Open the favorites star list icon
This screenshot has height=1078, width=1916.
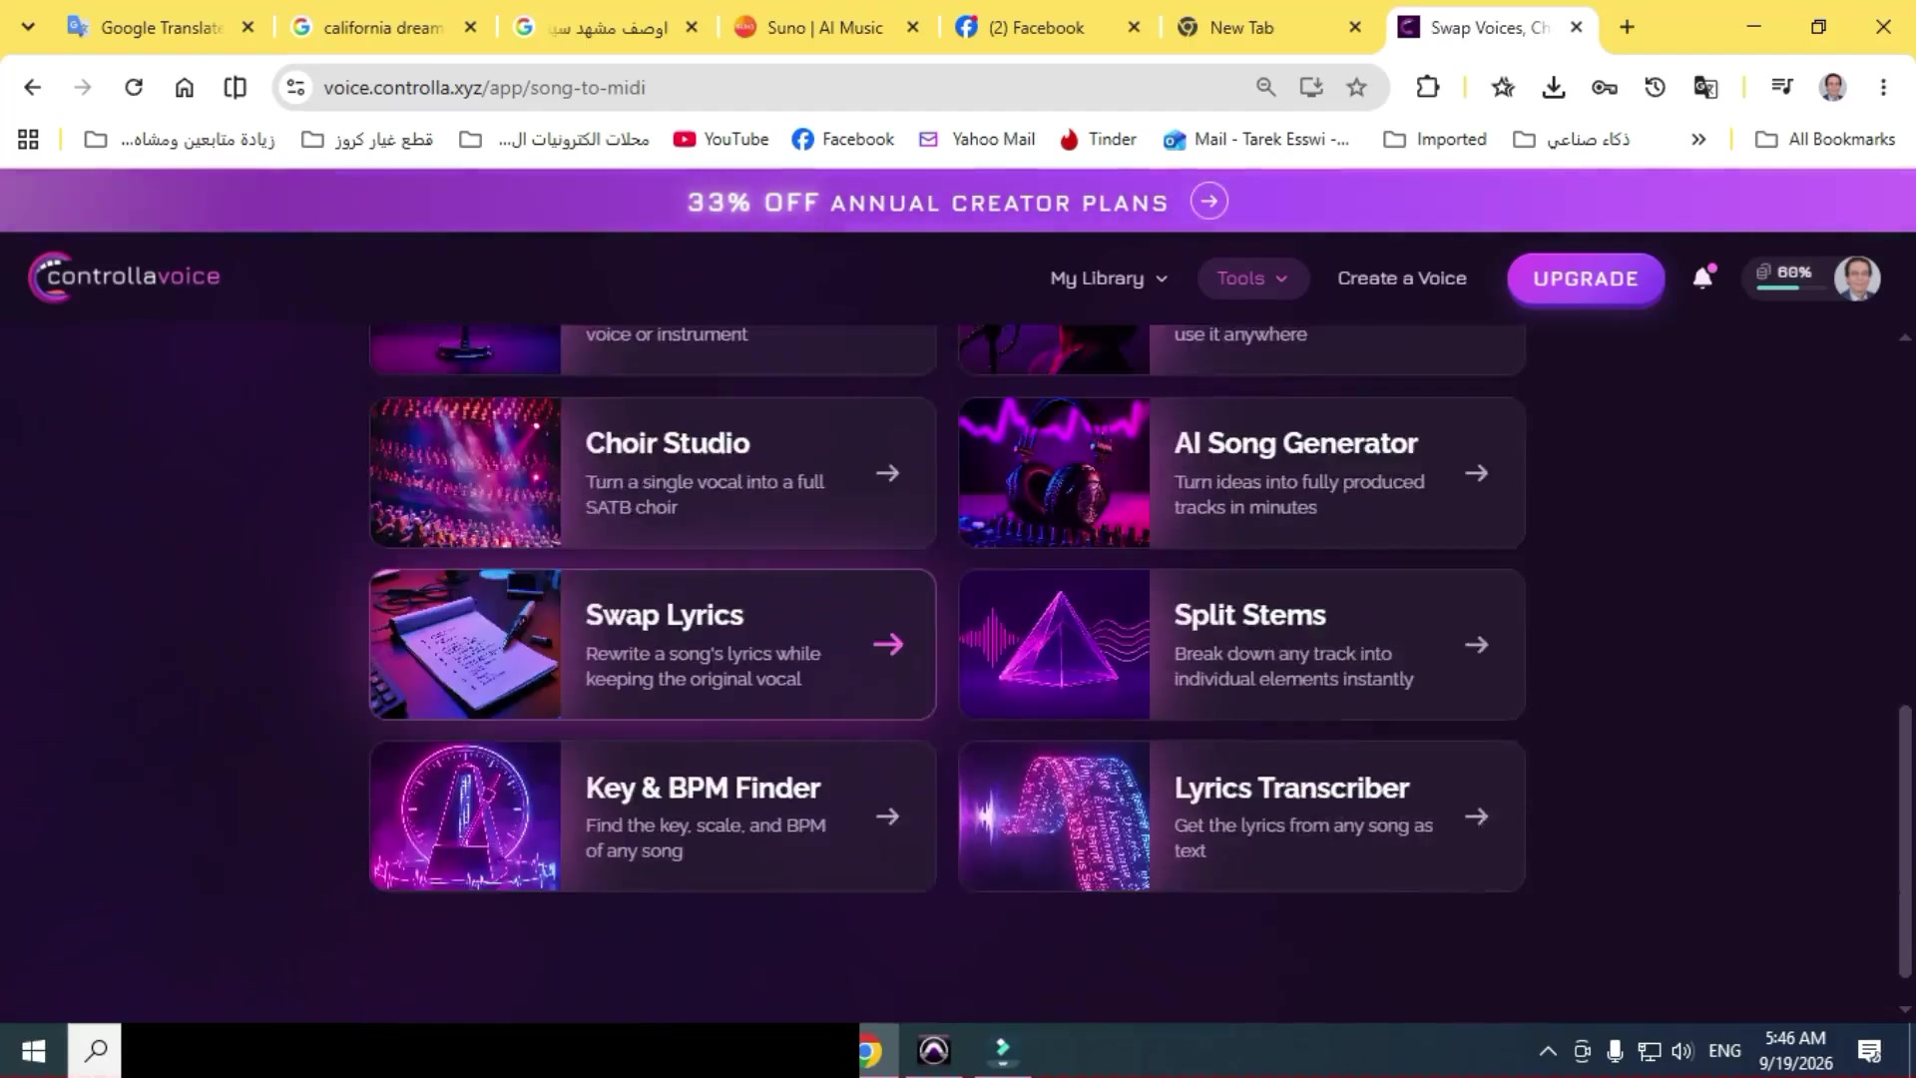(1503, 88)
